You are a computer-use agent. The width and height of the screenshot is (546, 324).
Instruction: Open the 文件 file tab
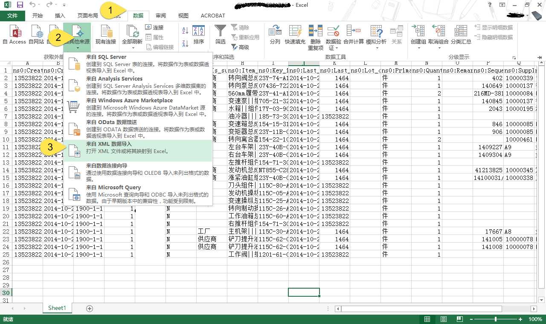[13, 16]
